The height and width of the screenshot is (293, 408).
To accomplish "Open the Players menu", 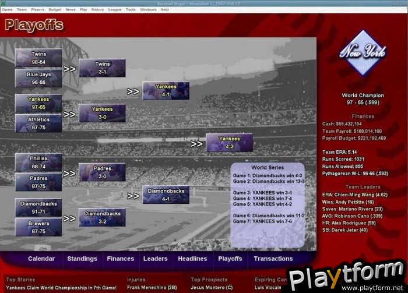I will (x=37, y=10).
